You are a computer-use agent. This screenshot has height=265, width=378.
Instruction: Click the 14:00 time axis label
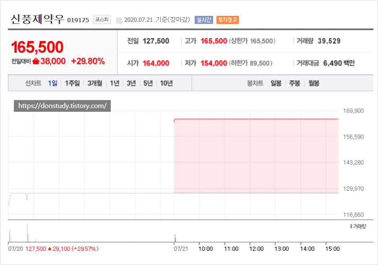[x=307, y=249]
